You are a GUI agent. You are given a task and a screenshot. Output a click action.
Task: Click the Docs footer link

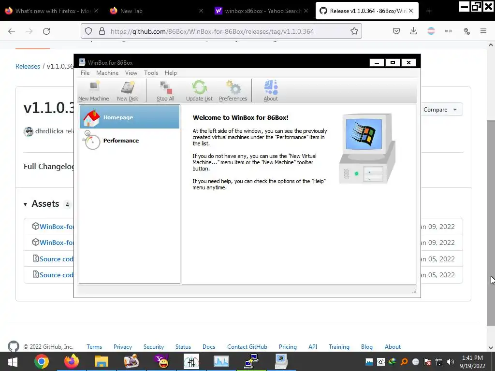point(209,347)
